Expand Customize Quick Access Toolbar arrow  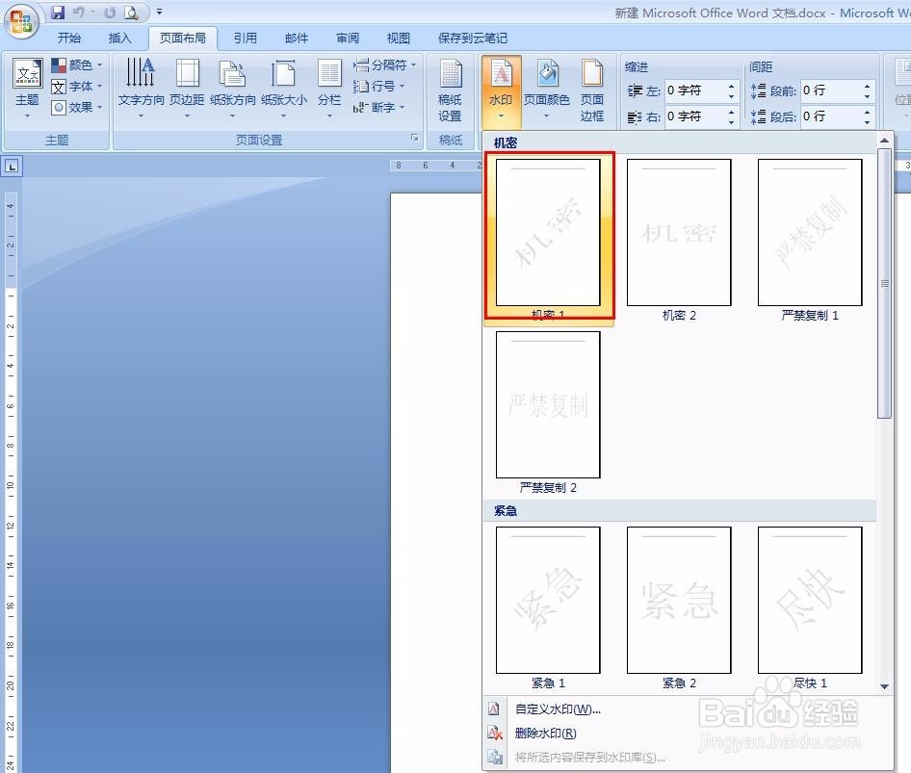click(159, 12)
